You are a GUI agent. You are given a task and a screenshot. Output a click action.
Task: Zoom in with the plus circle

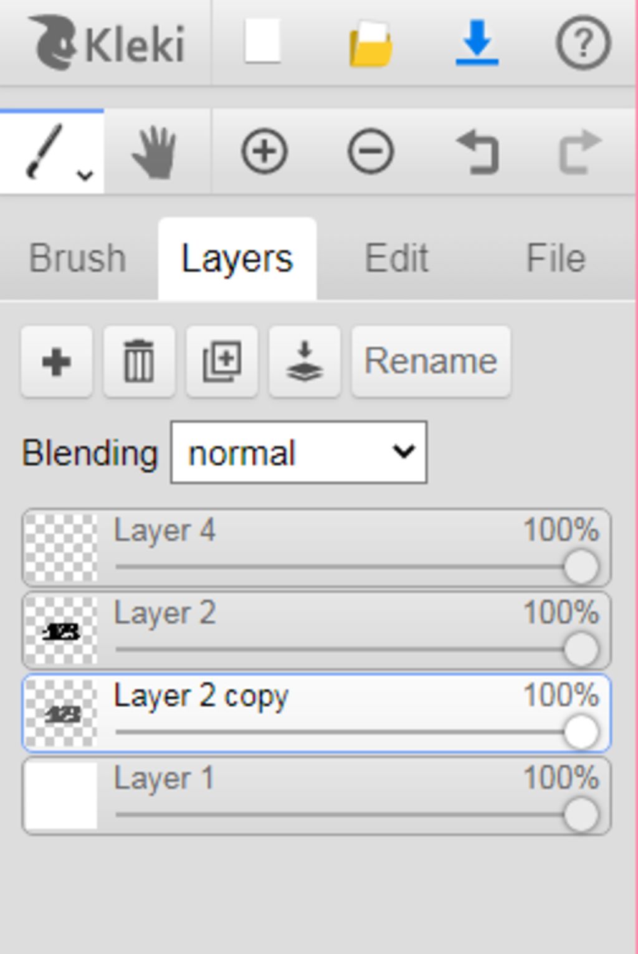point(264,151)
